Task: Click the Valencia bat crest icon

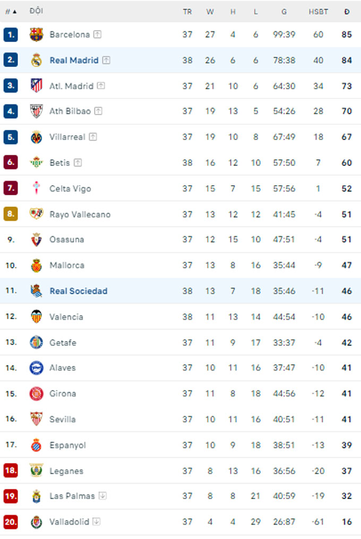Action: pyautogui.click(x=36, y=317)
